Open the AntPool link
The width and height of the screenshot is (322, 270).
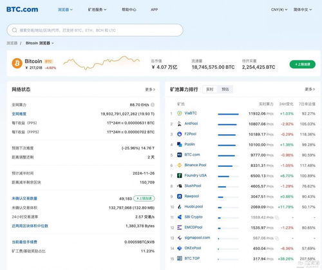tap(191, 124)
